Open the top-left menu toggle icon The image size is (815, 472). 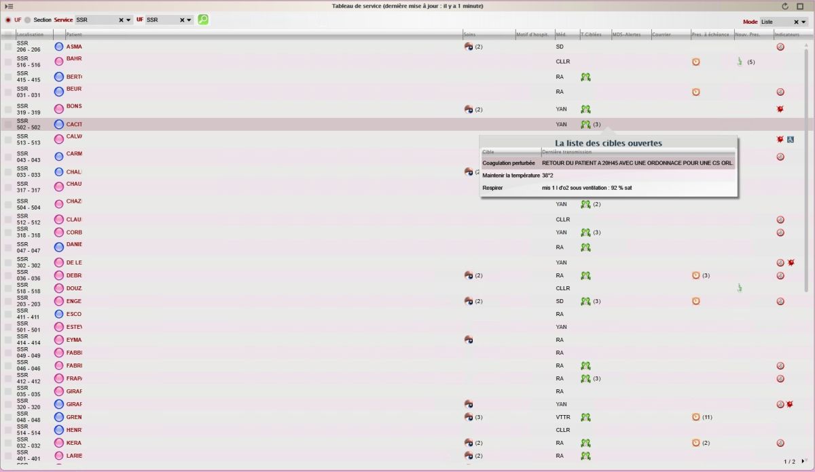pyautogui.click(x=9, y=6)
